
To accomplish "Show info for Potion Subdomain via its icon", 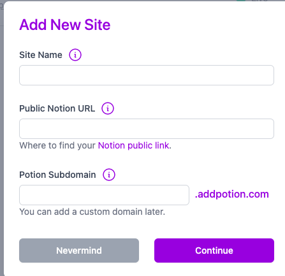I will pyautogui.click(x=109, y=175).
